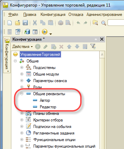This screenshot has width=124, height=149.
Task: Click the New document toolbar icon
Action: click(x=10, y=23)
